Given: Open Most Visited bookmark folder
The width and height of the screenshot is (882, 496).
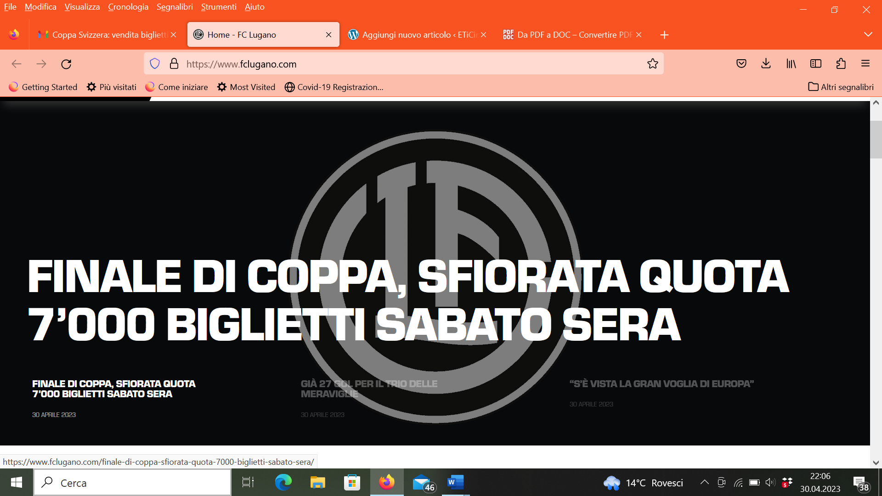Looking at the screenshot, I should pos(246,87).
